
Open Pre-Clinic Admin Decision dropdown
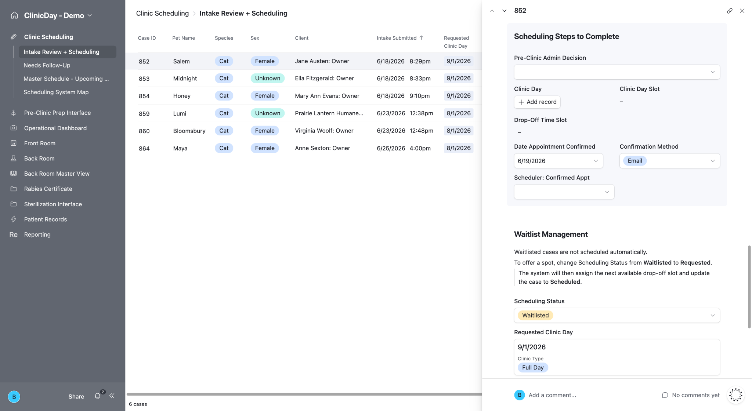[617, 72]
